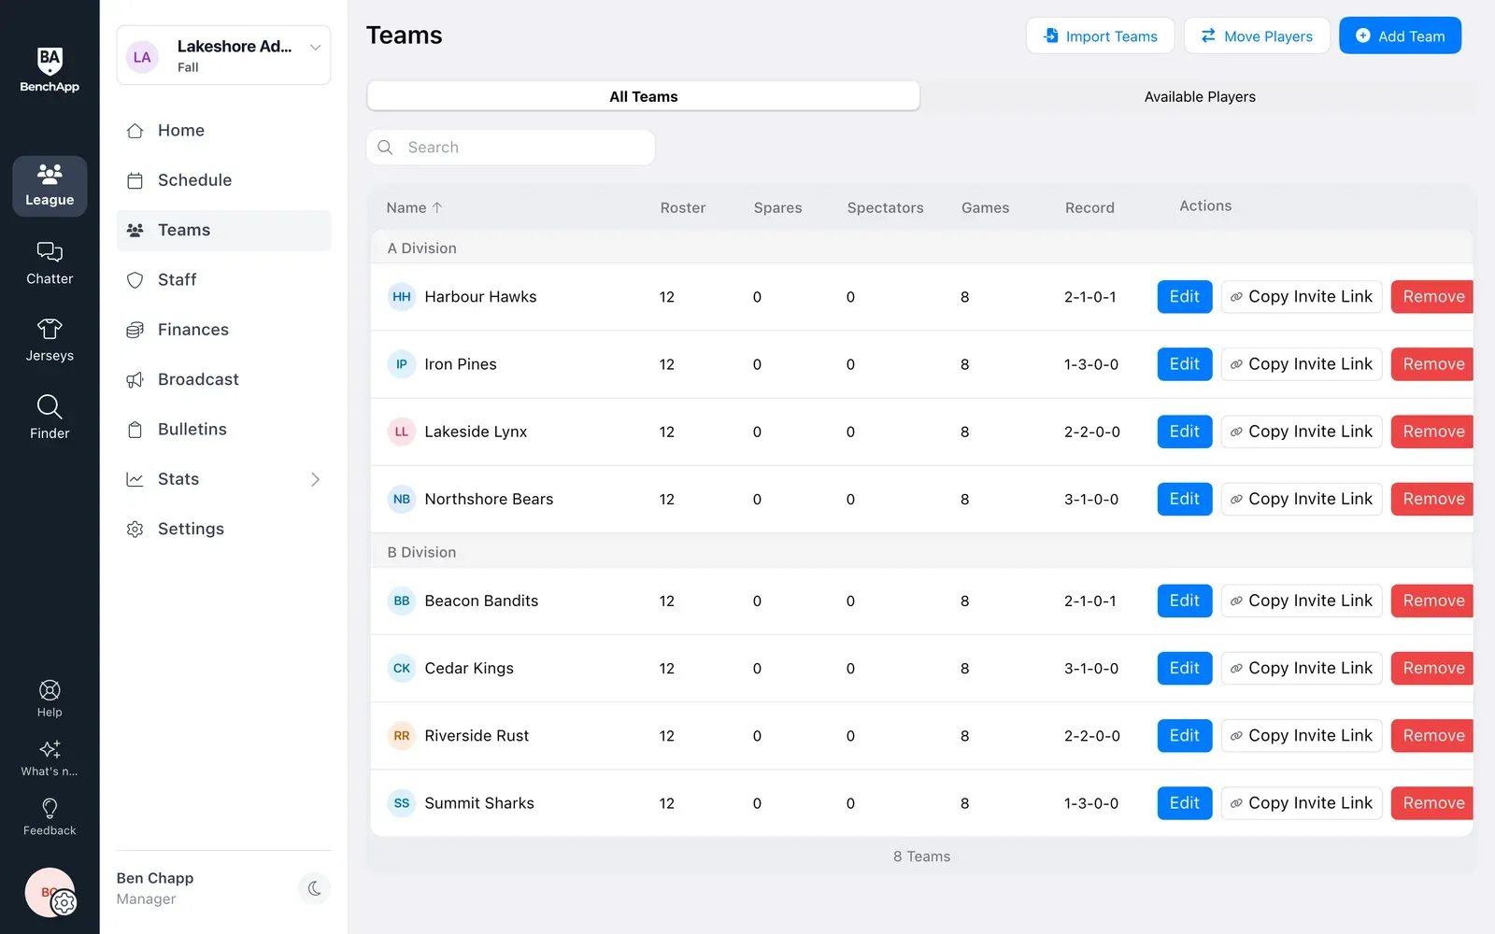This screenshot has width=1495, height=934.
Task: Click the LA league avatar
Action: pos(142,57)
